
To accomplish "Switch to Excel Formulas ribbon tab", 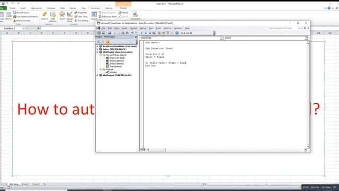I will 51,8.
